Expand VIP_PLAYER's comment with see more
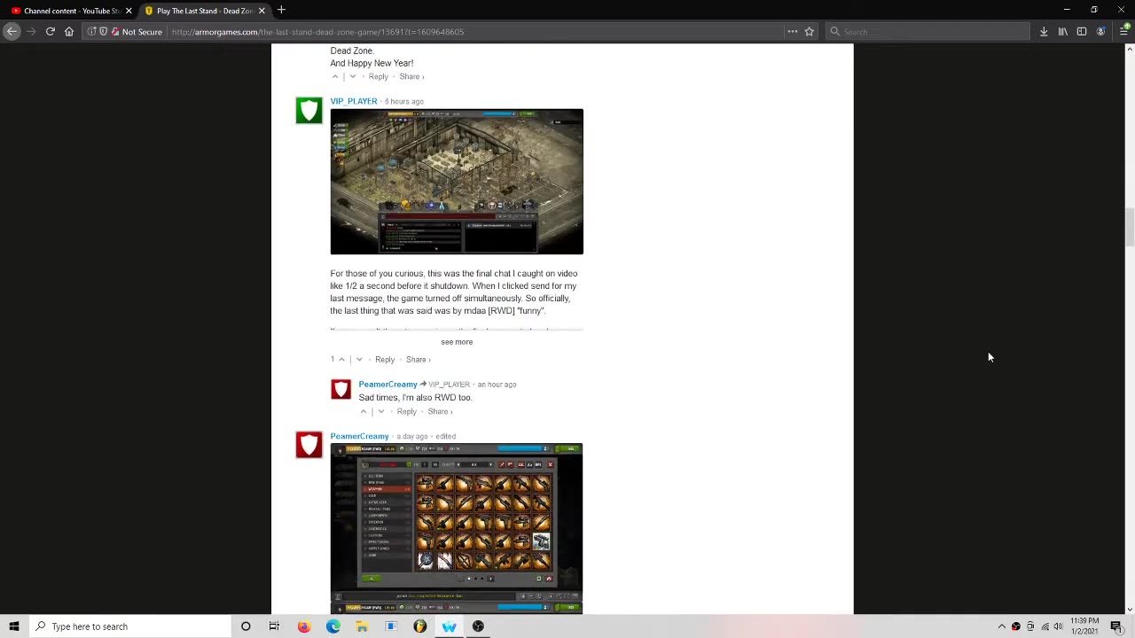The width and height of the screenshot is (1135, 638). (x=457, y=341)
